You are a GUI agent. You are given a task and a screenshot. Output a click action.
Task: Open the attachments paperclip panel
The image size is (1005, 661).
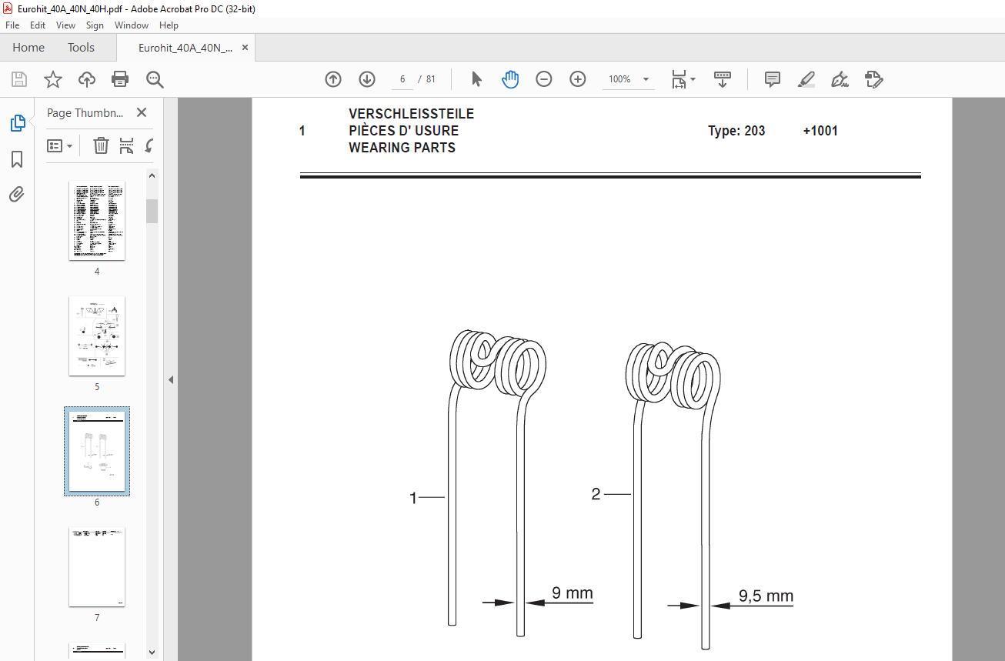(x=17, y=194)
